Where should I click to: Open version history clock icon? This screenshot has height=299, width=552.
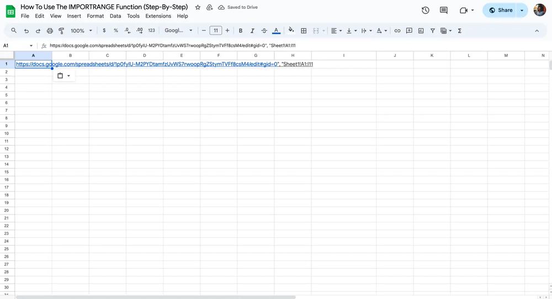click(x=425, y=10)
